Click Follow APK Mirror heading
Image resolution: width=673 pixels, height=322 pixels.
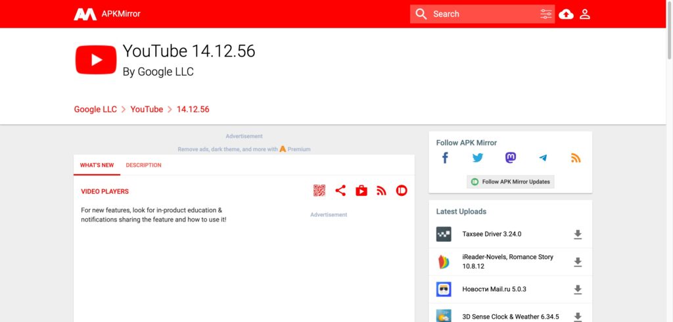click(467, 143)
